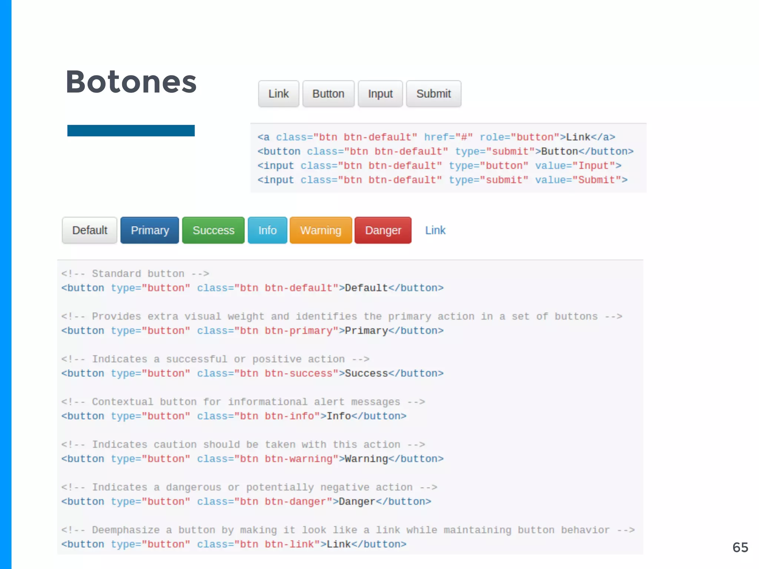This screenshot has height=569, width=759.
Task: Click the btn-info code line
Action: (234, 416)
